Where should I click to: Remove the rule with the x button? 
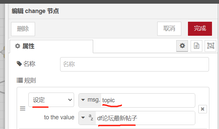click(203, 109)
